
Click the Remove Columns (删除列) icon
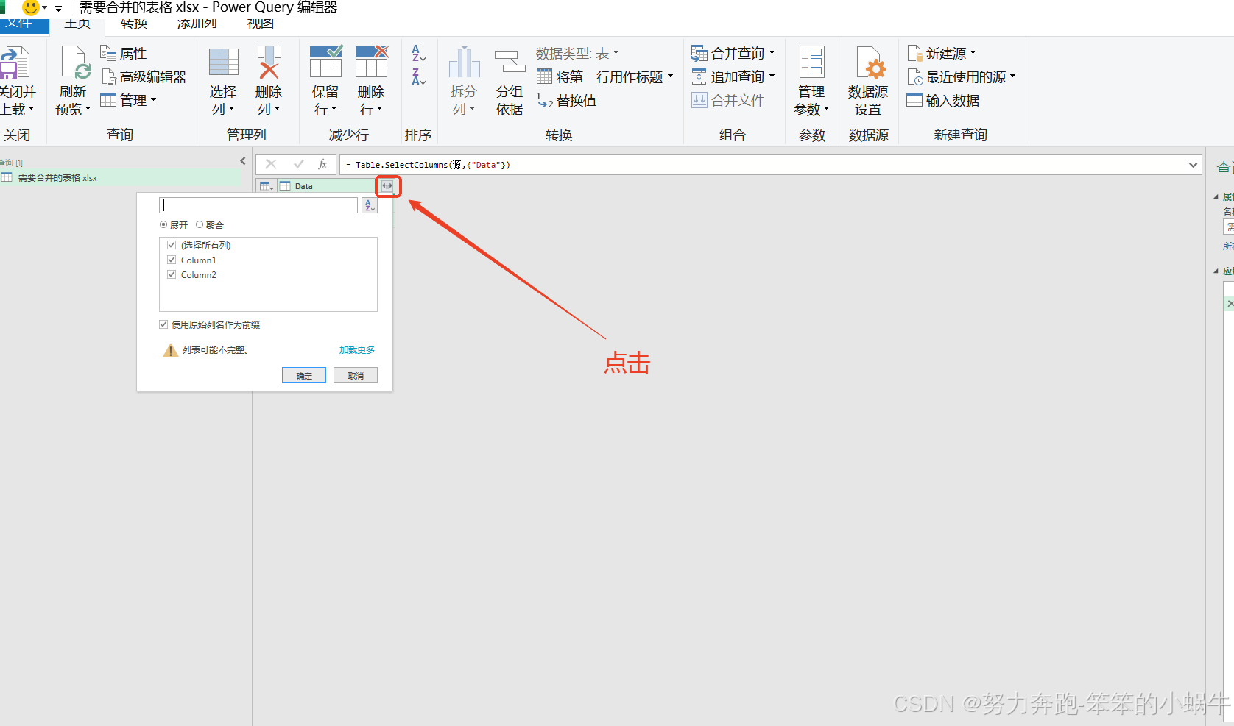(269, 63)
